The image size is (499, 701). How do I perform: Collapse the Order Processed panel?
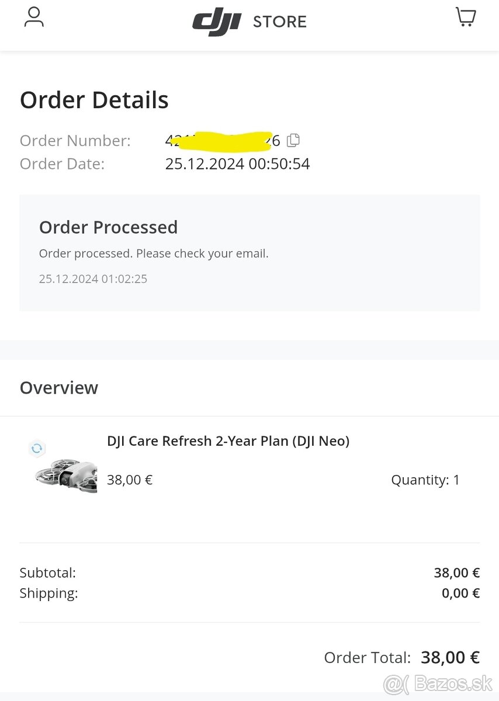tap(108, 227)
